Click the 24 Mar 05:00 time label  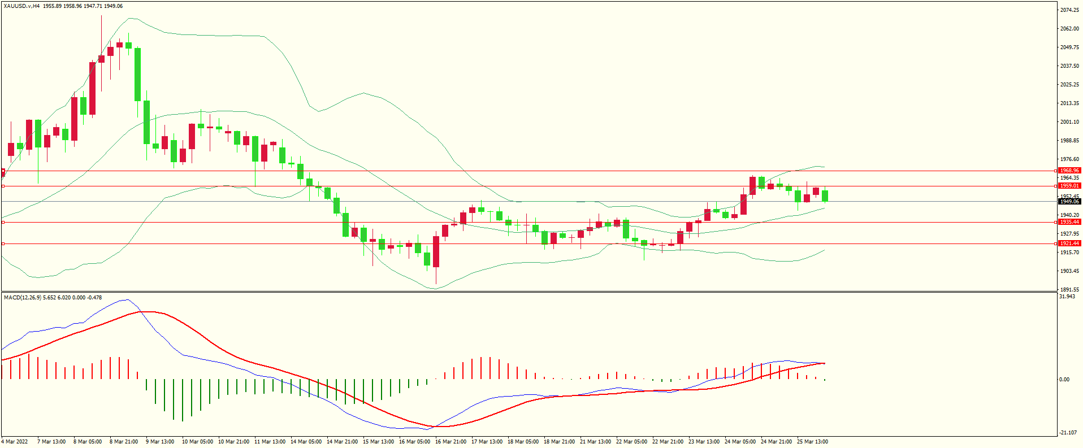point(740,442)
